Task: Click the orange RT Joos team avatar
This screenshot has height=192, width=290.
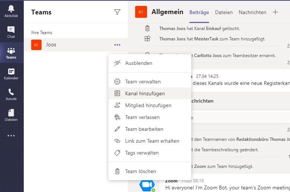Action: [x=36, y=45]
